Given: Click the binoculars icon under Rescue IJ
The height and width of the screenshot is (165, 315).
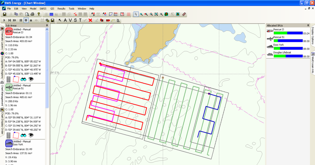Looking at the screenshot, I should click(x=23, y=79).
